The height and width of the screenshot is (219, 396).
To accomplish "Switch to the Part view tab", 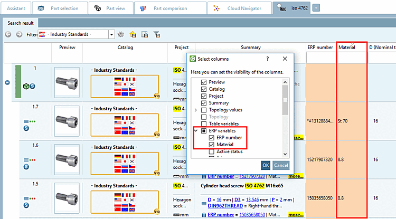I will [x=111, y=8].
